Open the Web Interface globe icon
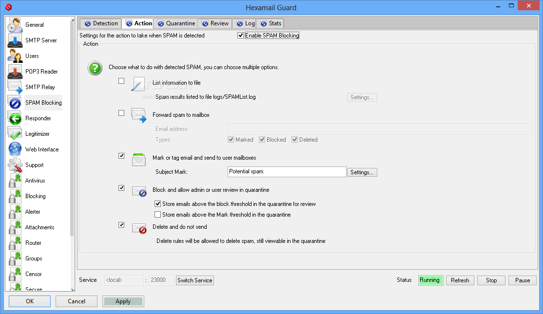 (15, 149)
